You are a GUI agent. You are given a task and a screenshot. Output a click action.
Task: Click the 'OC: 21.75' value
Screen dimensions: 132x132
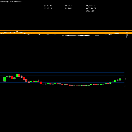[x=91, y=6]
